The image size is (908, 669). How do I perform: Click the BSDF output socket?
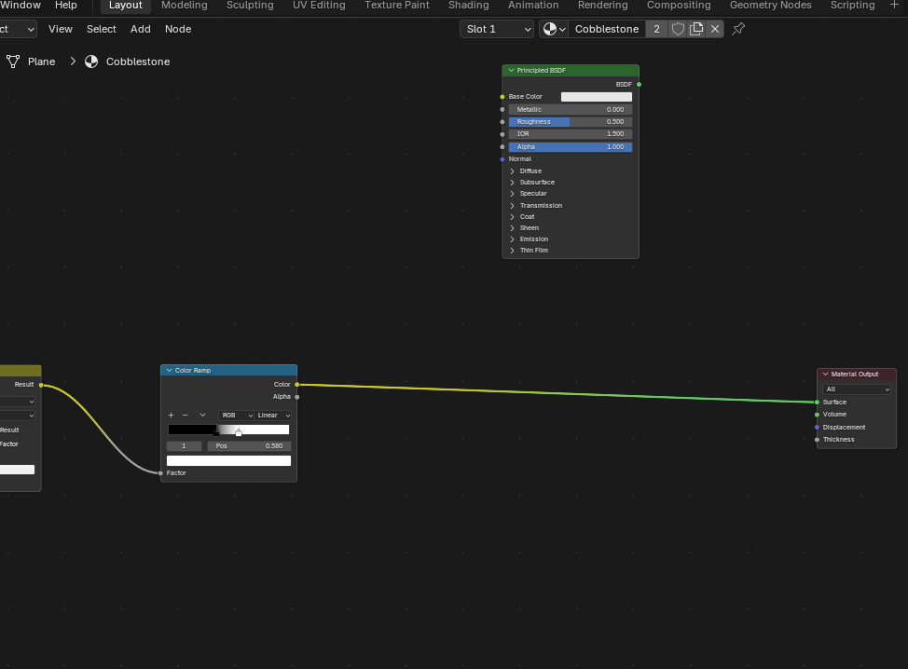coord(639,85)
